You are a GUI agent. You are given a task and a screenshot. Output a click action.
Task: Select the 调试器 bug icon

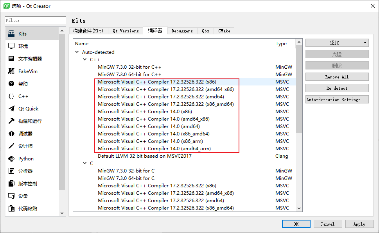point(11,133)
